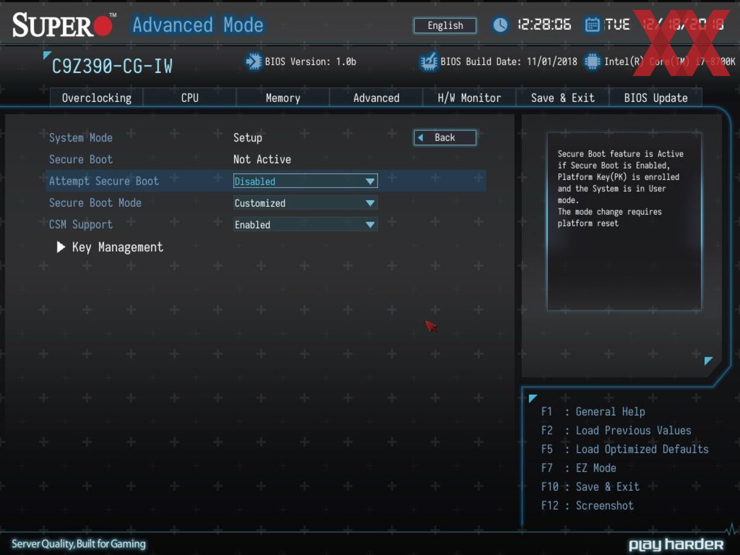Click the Back button's left arrow icon
The height and width of the screenshot is (555, 740).
click(420, 138)
